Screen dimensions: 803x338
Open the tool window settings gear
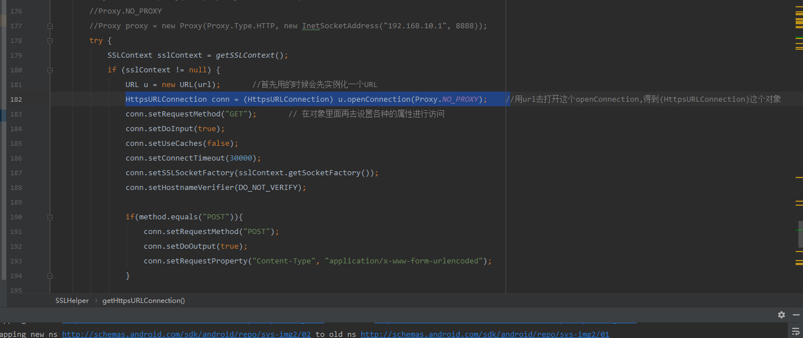pos(781,315)
